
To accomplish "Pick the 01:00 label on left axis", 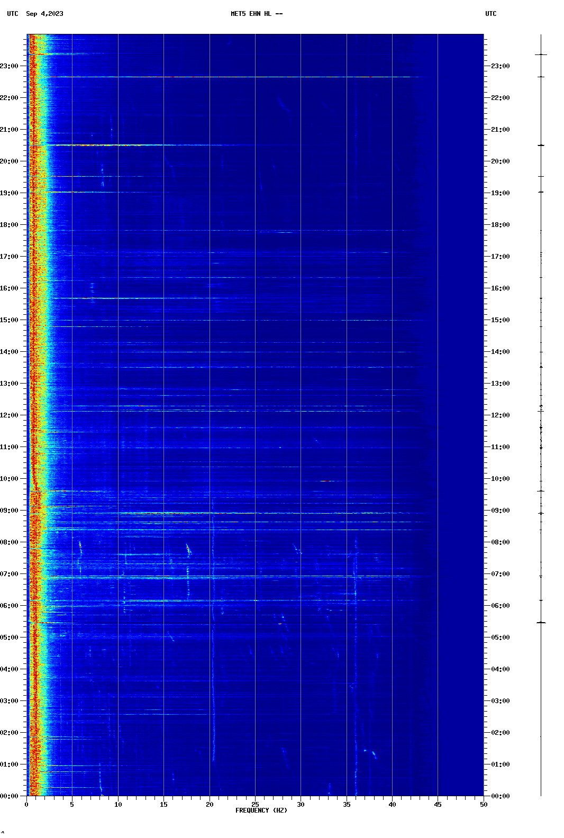I will point(10,764).
